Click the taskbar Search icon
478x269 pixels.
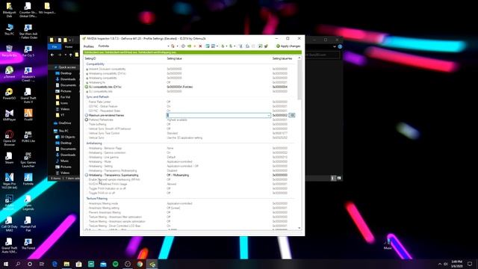pos(18,264)
